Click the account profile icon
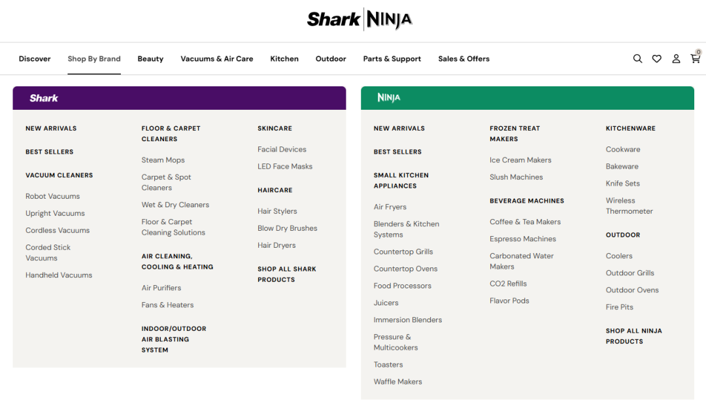The image size is (706, 406). pos(676,59)
